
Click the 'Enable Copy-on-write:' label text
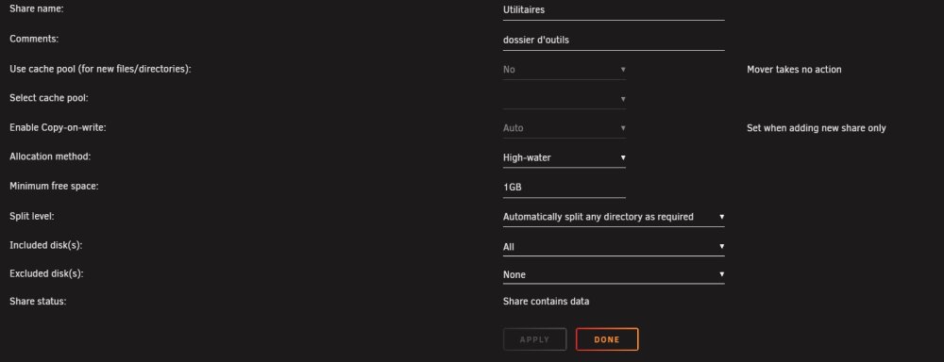coord(58,127)
